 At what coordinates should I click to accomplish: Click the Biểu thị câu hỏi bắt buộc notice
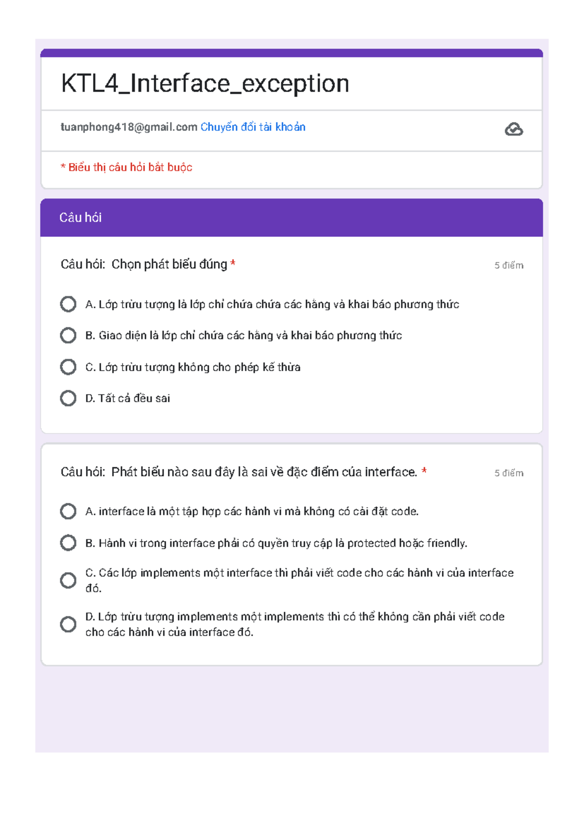127,168
